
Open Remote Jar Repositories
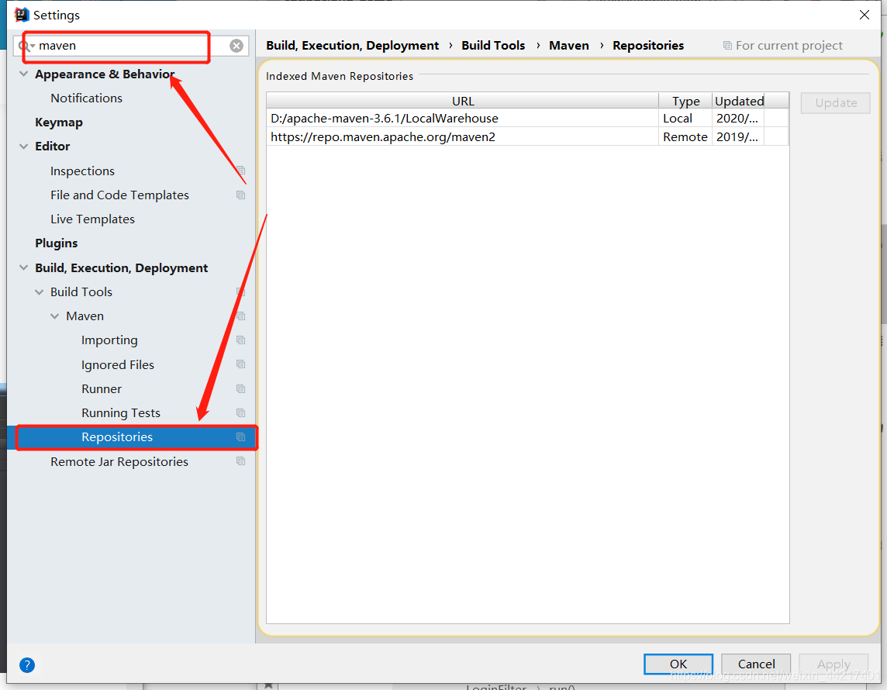click(119, 462)
